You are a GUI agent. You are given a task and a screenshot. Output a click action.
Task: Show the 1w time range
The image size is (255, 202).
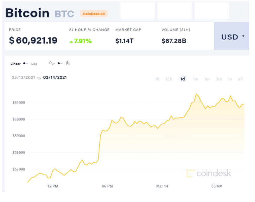[195, 79]
